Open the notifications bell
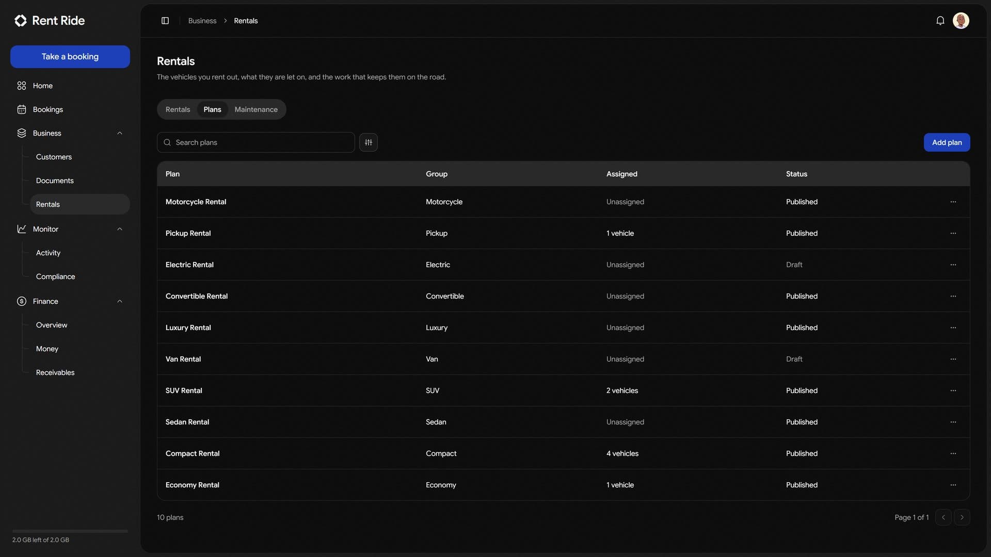This screenshot has width=991, height=557. [940, 21]
